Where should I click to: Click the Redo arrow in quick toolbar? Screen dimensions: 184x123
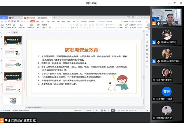tap(25, 21)
